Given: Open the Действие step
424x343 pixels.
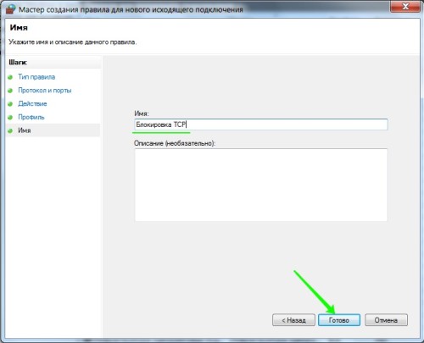Looking at the screenshot, I should (32, 103).
